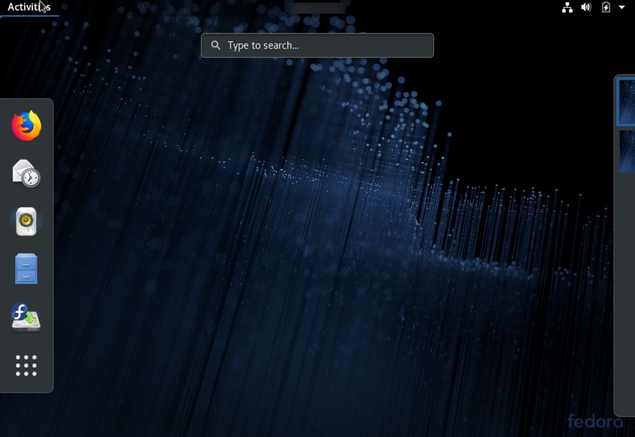The height and width of the screenshot is (437, 635).
Task: Open the Evolution mail and calendar app
Action: [26, 174]
